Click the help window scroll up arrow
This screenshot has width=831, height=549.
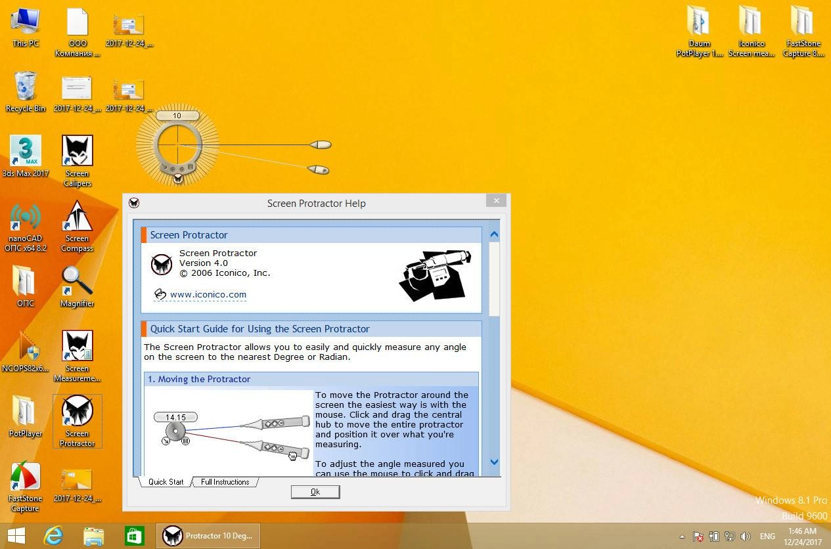coord(494,234)
